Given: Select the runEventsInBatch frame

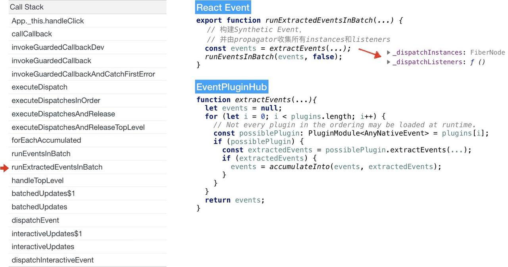Looking at the screenshot, I should coord(87,154).
